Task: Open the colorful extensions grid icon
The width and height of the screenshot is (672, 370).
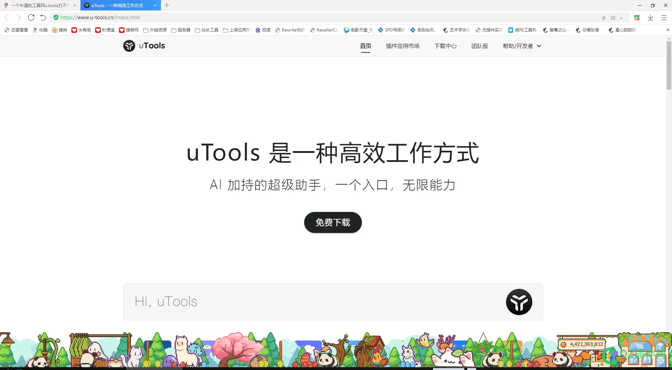Action: [637, 18]
